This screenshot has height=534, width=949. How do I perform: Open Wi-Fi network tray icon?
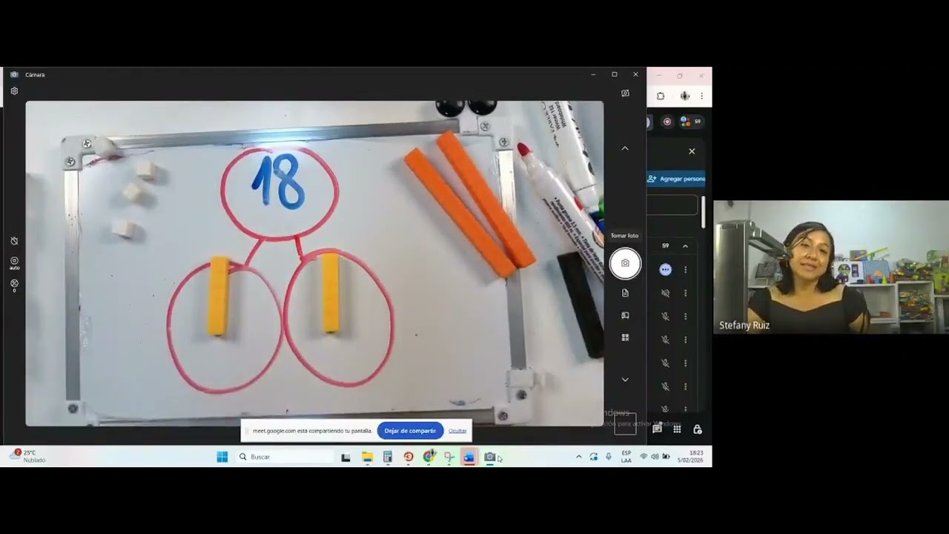pos(643,457)
